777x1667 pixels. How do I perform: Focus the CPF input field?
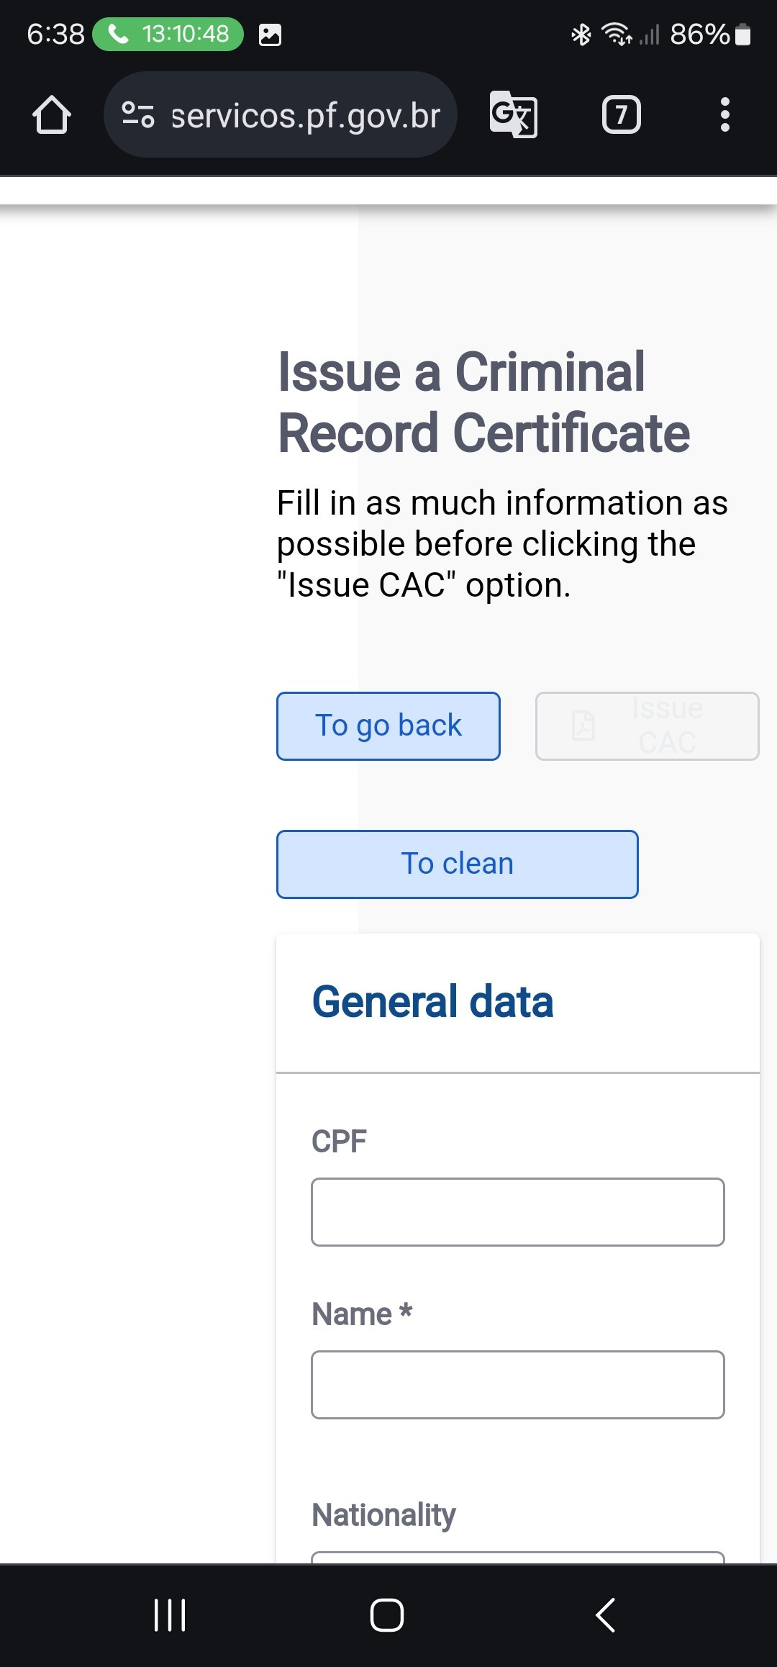click(x=518, y=1212)
